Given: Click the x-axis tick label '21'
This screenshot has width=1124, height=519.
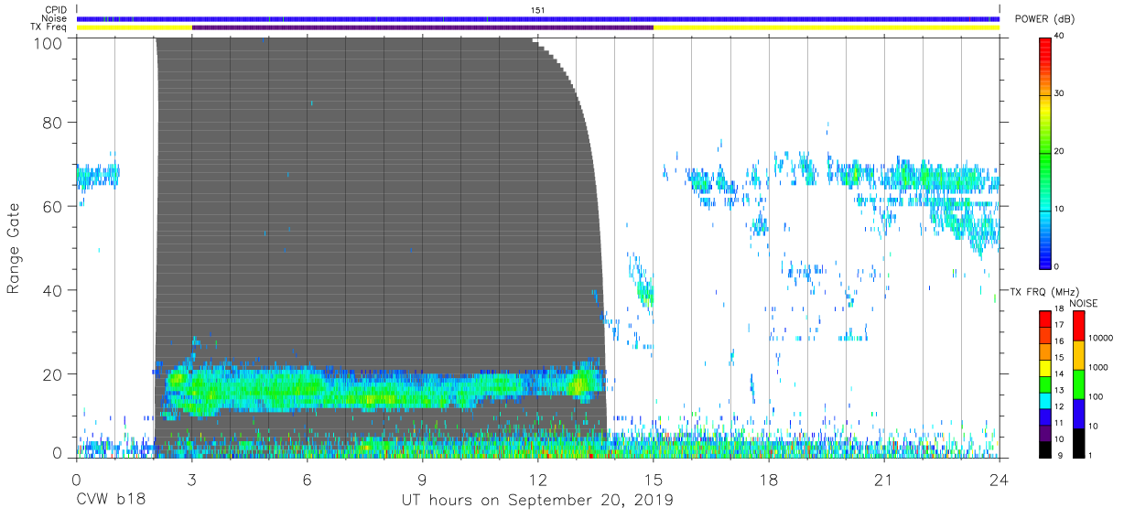Looking at the screenshot, I should (883, 478).
